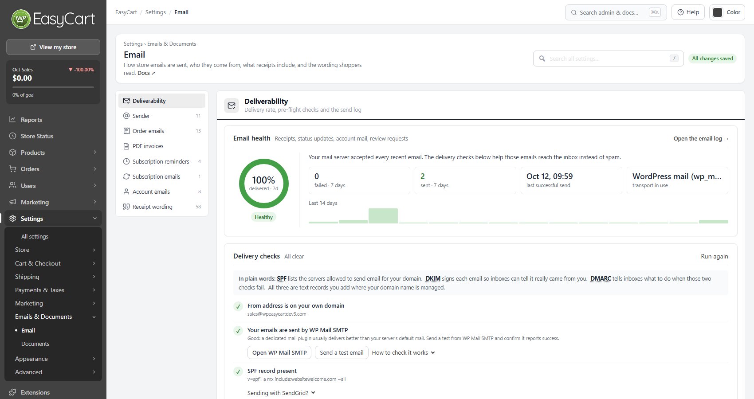This screenshot has width=754, height=399.
Task: Open the Color swatch button
Action: [x=727, y=12]
